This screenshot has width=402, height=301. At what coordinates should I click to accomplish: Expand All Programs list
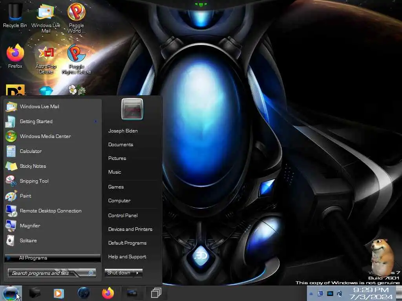(53, 258)
